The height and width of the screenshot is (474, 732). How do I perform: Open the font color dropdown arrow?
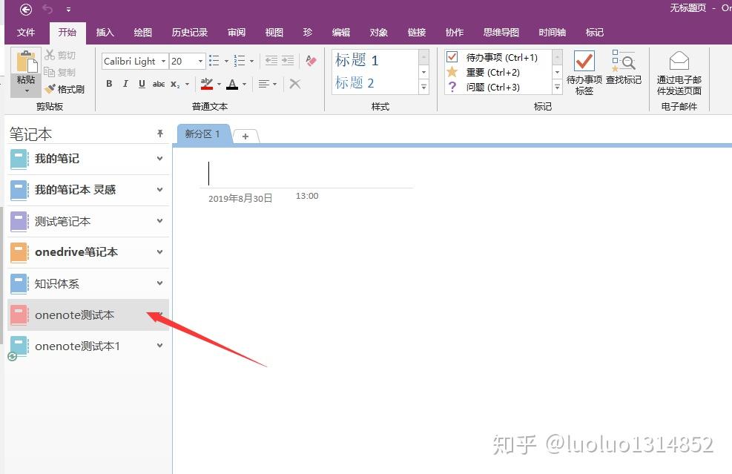(244, 84)
